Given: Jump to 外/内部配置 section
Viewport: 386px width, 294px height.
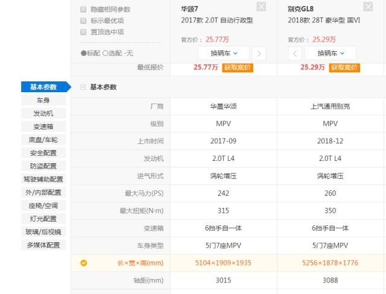Looking at the screenshot, I should tap(43, 192).
